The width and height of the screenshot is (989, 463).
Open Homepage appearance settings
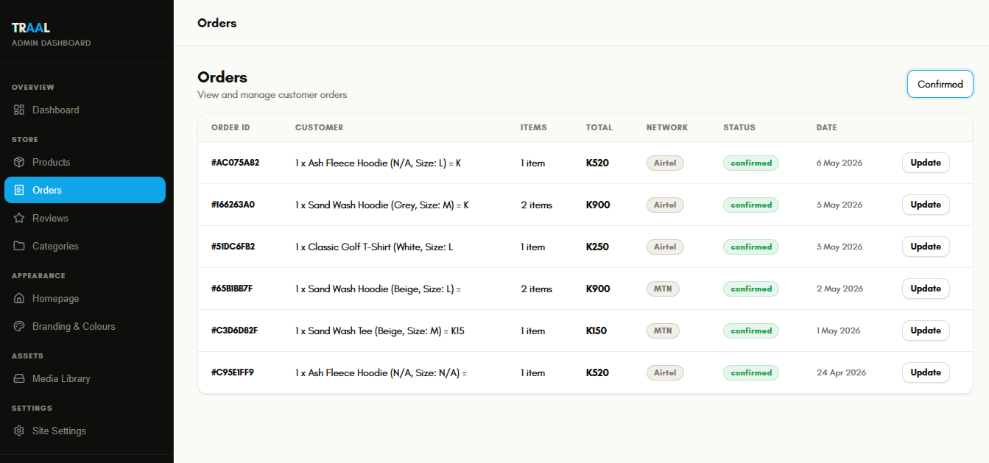tap(85, 298)
